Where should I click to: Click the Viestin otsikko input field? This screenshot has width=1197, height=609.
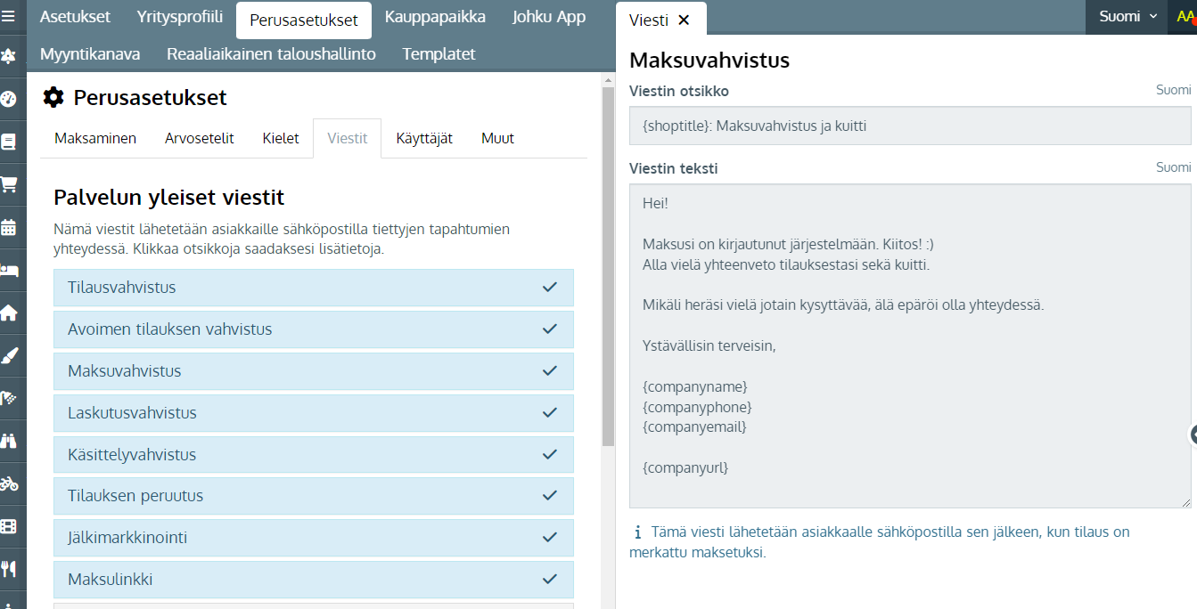point(910,126)
